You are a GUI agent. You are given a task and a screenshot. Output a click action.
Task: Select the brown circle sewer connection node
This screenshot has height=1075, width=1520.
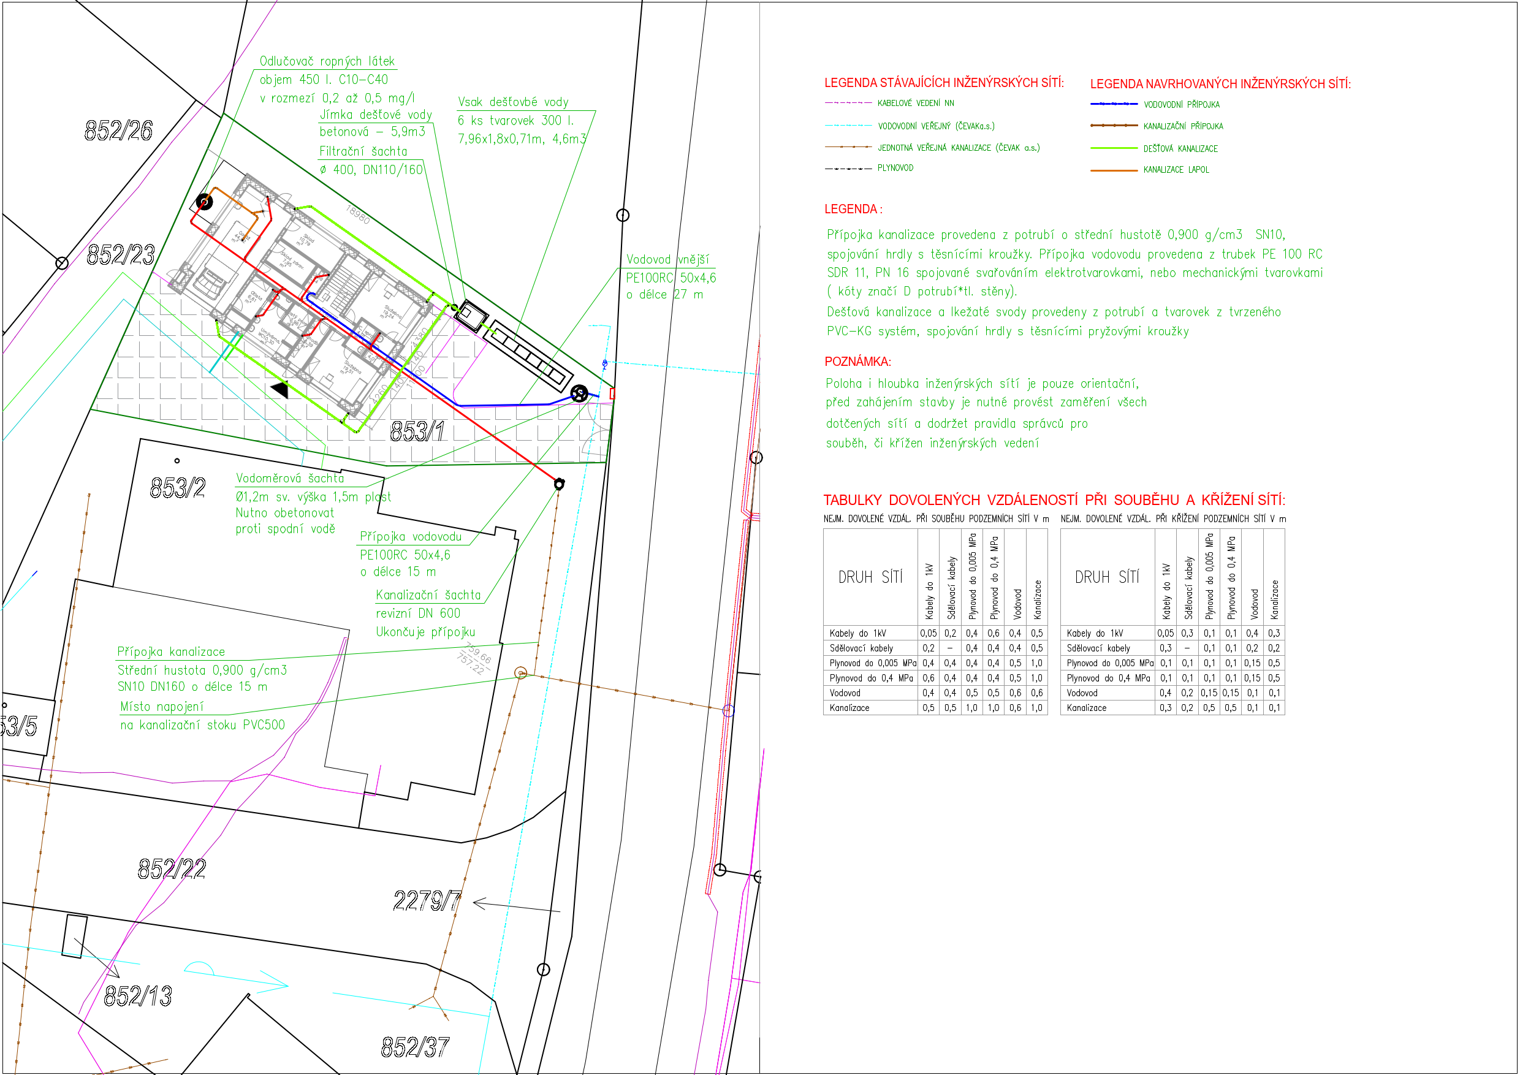pos(521,673)
